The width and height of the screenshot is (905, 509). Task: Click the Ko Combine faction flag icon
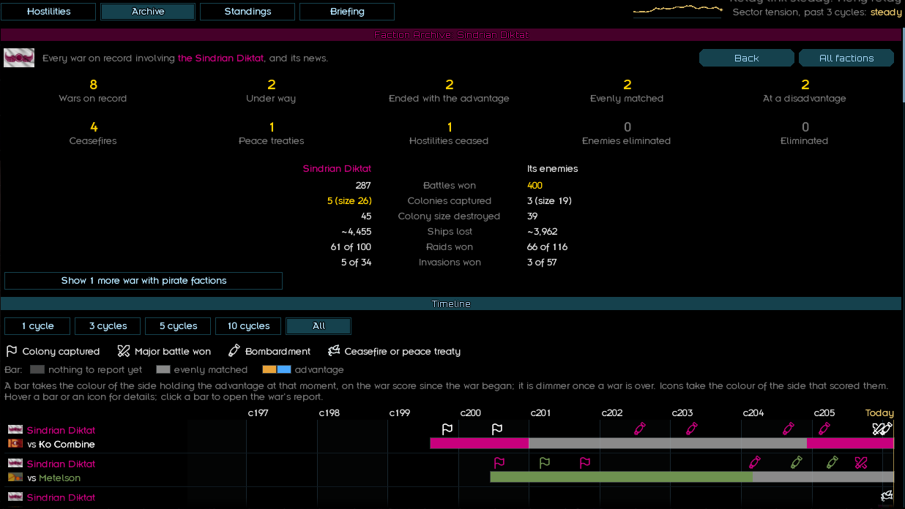click(15, 444)
